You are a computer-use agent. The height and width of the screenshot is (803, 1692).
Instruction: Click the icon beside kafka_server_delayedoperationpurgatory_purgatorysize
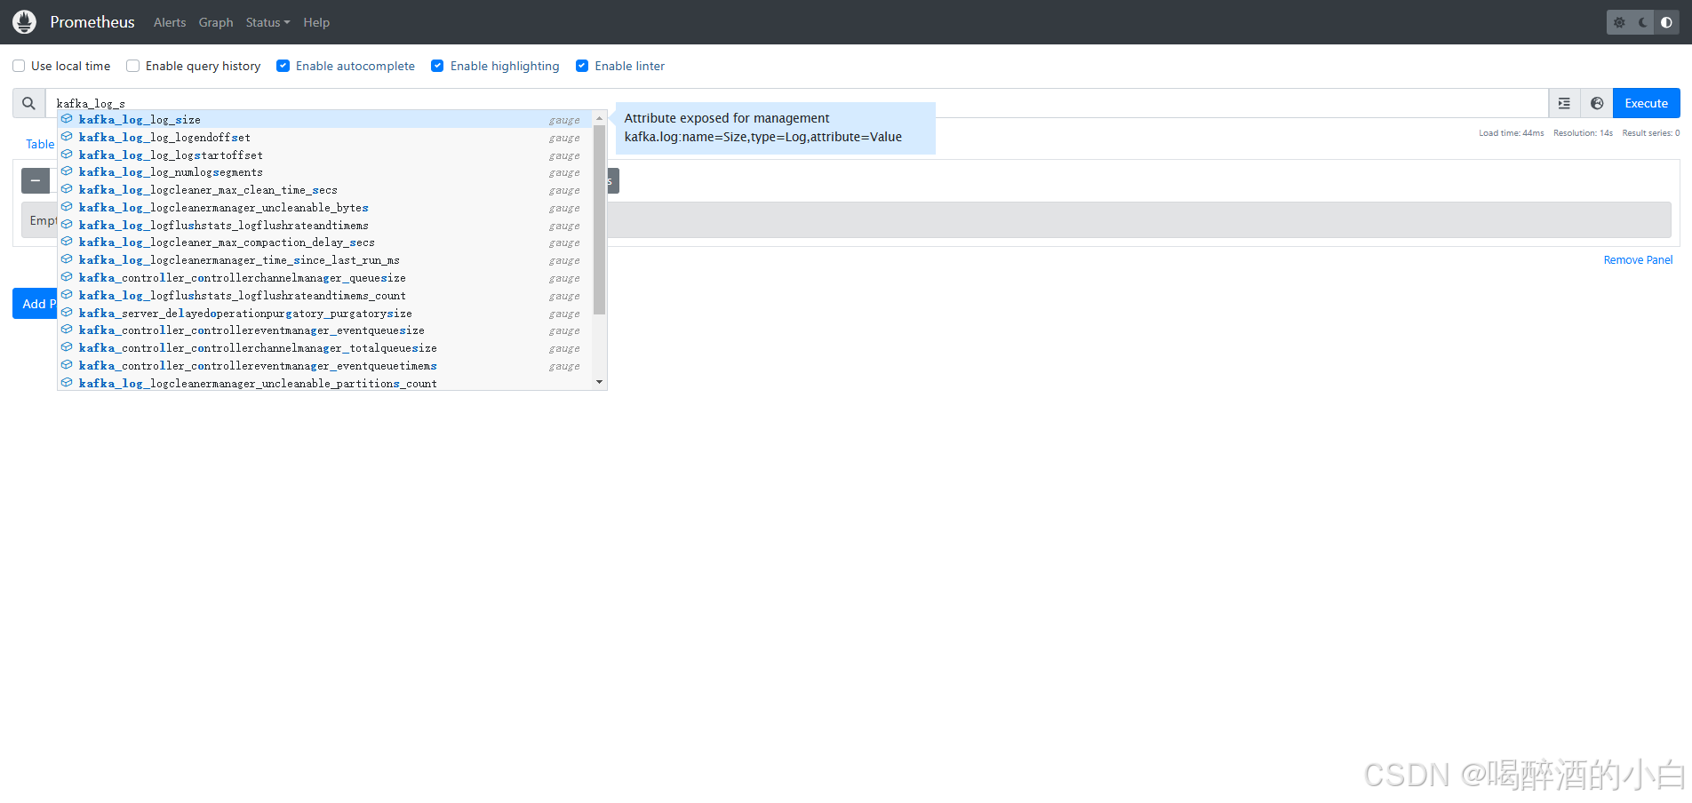click(x=67, y=313)
